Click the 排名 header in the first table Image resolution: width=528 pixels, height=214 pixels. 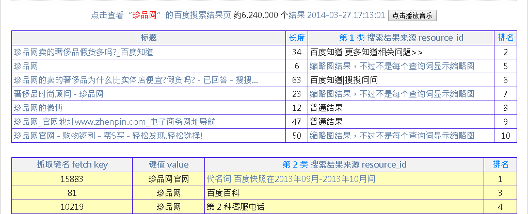click(x=506, y=38)
